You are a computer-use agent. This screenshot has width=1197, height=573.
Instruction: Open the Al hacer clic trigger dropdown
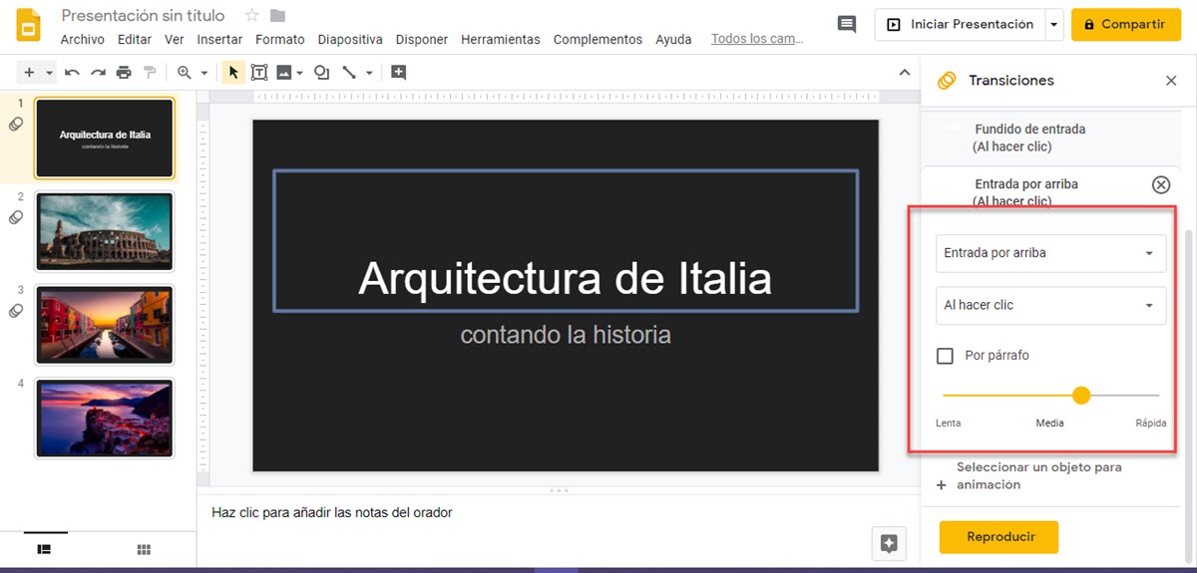point(1050,305)
